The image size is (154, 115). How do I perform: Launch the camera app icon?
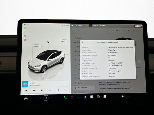(72, 97)
